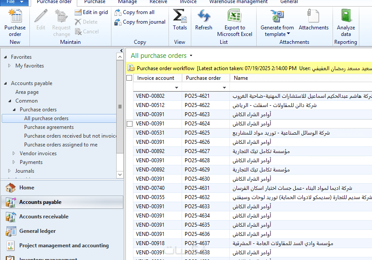Viewport: 372px width, 260px height.
Task: Open the Invoice account filter dropdown
Action: [176, 88]
